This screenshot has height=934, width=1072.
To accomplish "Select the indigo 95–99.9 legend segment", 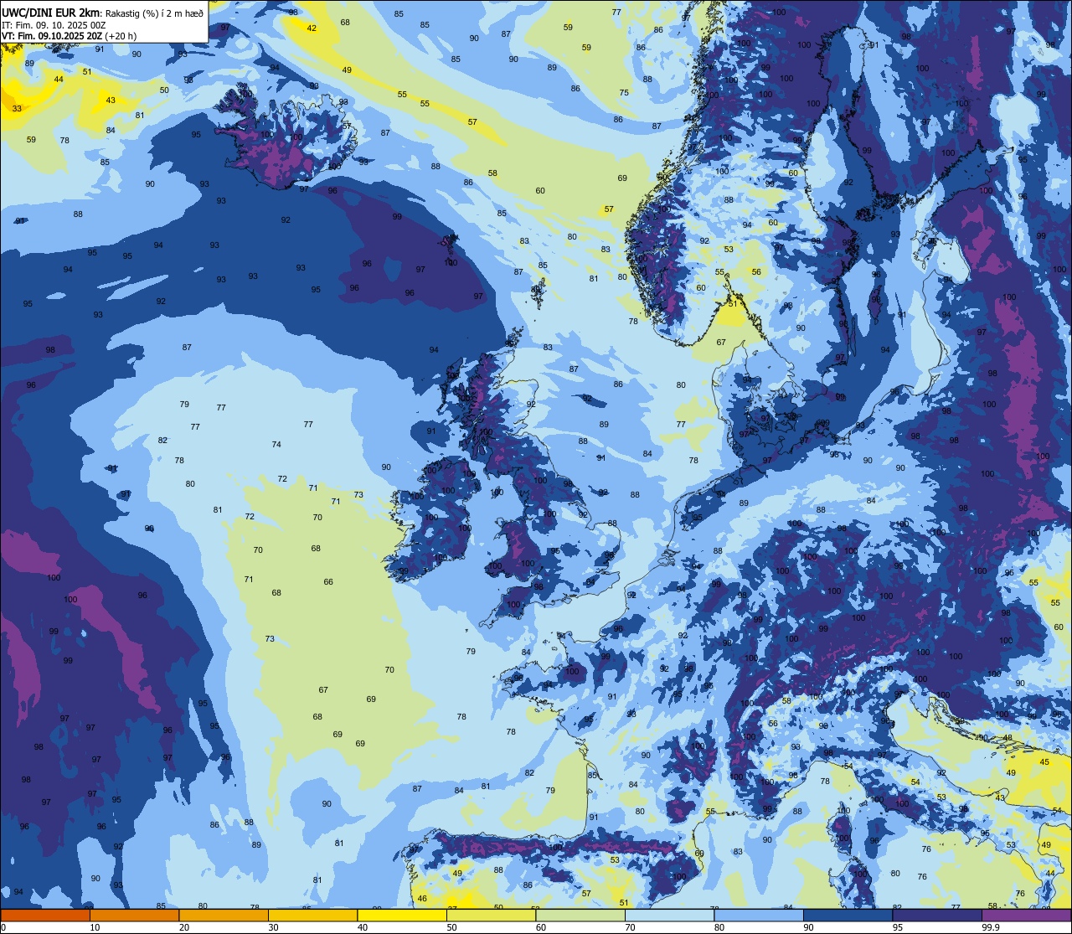I will click(937, 915).
